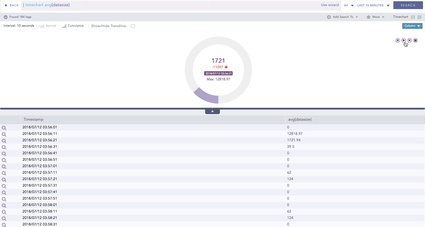Go back using the Back button
The width and height of the screenshot is (425, 227).
(x=12, y=5)
